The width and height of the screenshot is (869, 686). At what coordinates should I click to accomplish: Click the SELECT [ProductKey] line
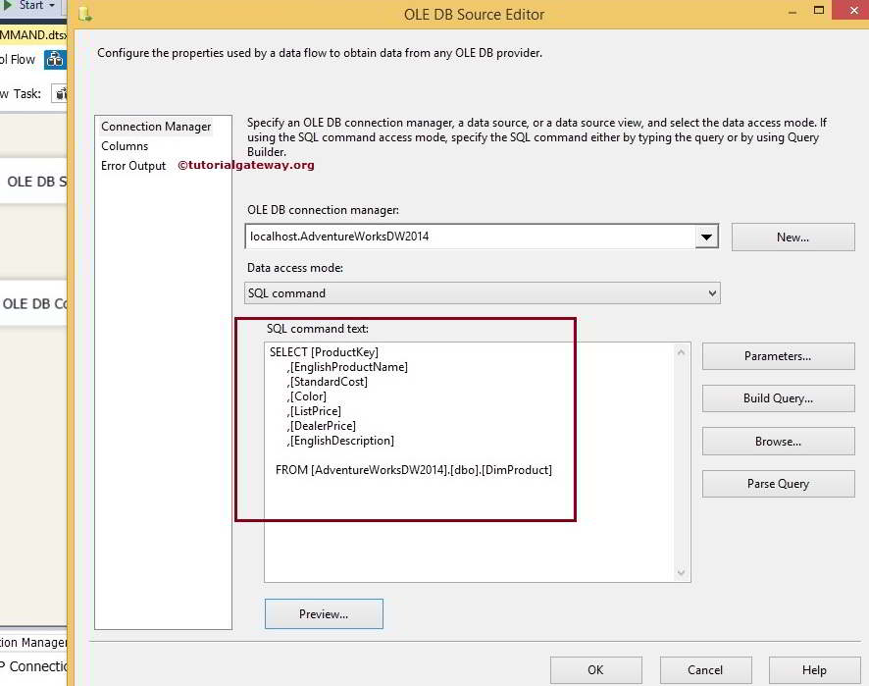[x=325, y=352]
